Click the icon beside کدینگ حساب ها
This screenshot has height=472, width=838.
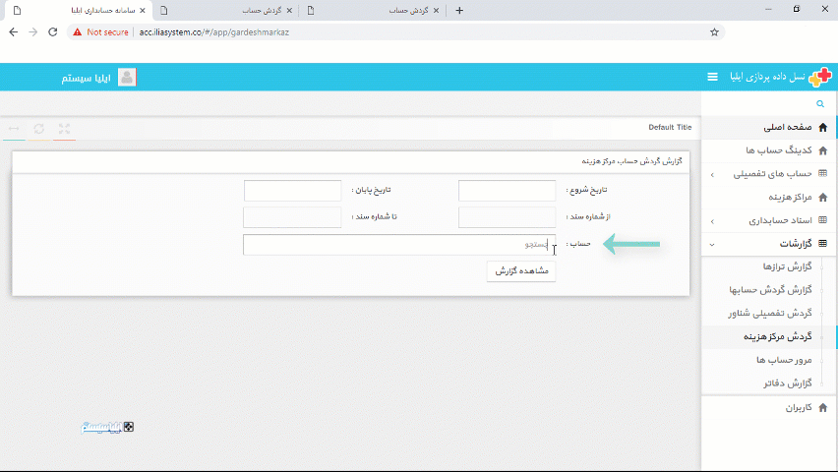point(823,150)
